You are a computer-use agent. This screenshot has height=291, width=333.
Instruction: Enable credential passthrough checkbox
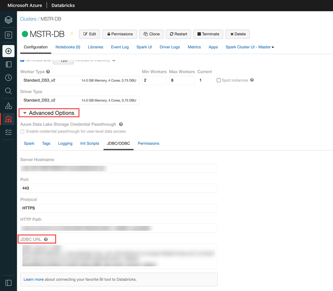22,131
